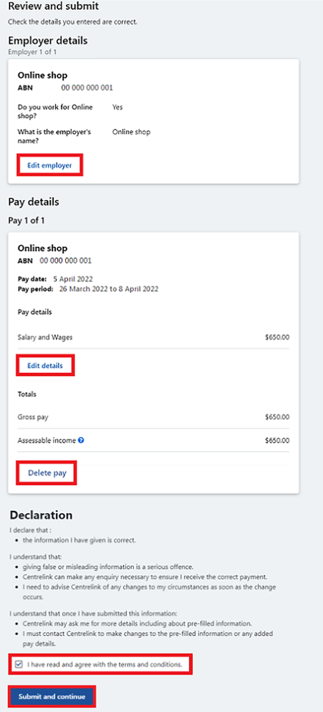Click the Pay details section heading
The height and width of the screenshot is (712, 323).
(x=34, y=202)
